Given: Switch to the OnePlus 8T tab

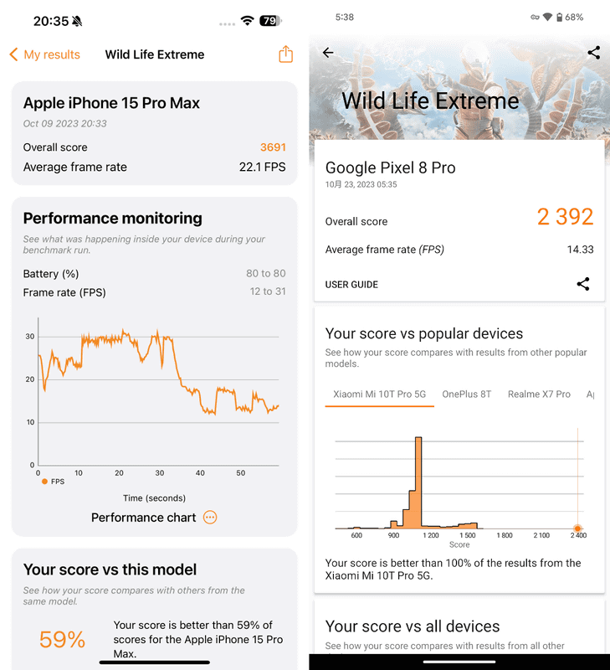Looking at the screenshot, I should pos(466,394).
